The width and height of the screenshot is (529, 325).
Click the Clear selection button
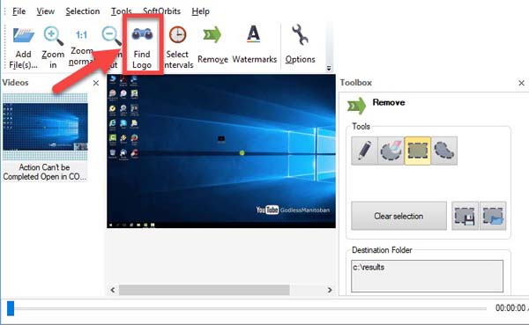[399, 216]
